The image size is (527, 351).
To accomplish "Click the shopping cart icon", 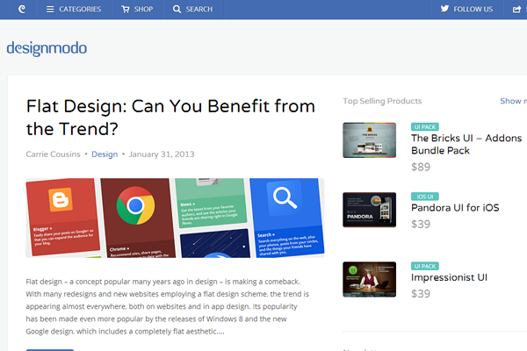I will click(126, 9).
